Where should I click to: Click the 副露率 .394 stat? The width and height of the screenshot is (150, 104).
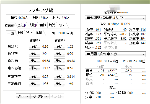(137, 39)
